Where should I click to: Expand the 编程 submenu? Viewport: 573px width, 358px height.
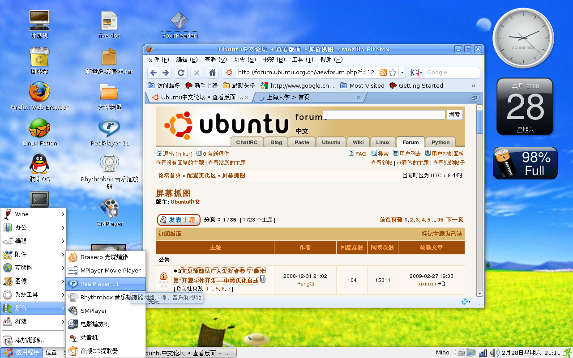tap(34, 241)
